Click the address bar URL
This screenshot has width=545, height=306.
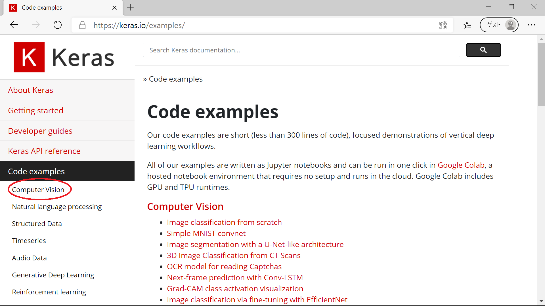pos(139,25)
